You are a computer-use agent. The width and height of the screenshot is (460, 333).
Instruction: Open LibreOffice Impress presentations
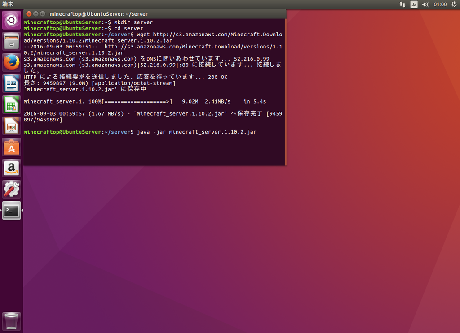pyautogui.click(x=11, y=126)
